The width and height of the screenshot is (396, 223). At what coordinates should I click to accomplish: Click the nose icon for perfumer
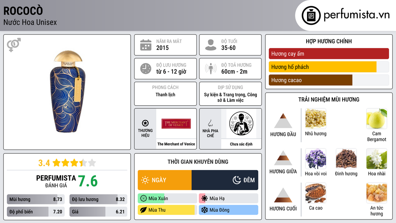point(210,123)
